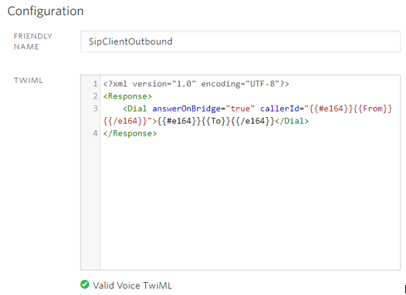Click the {{From}} template variable in callerId
This screenshot has height=295, width=406.
click(x=373, y=109)
